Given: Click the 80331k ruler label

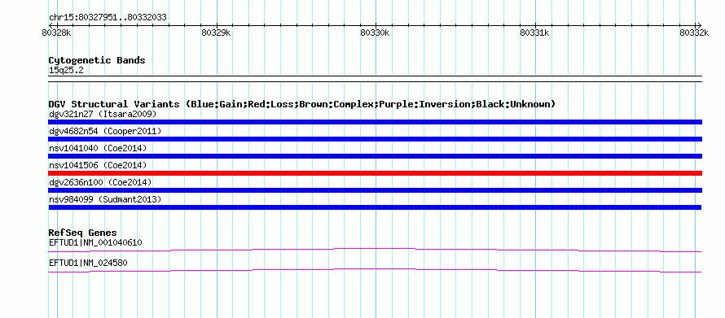Looking at the screenshot, I should (x=534, y=33).
